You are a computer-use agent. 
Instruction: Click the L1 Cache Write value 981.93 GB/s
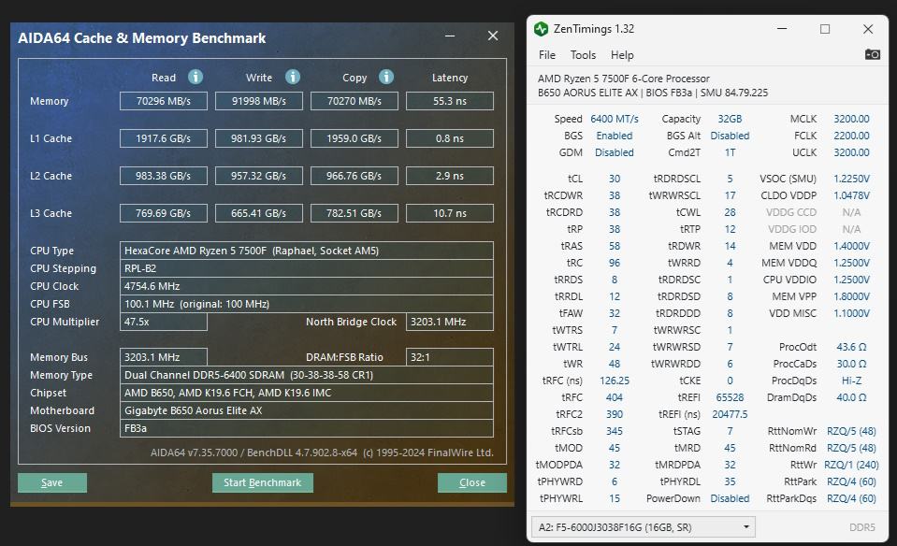point(258,138)
